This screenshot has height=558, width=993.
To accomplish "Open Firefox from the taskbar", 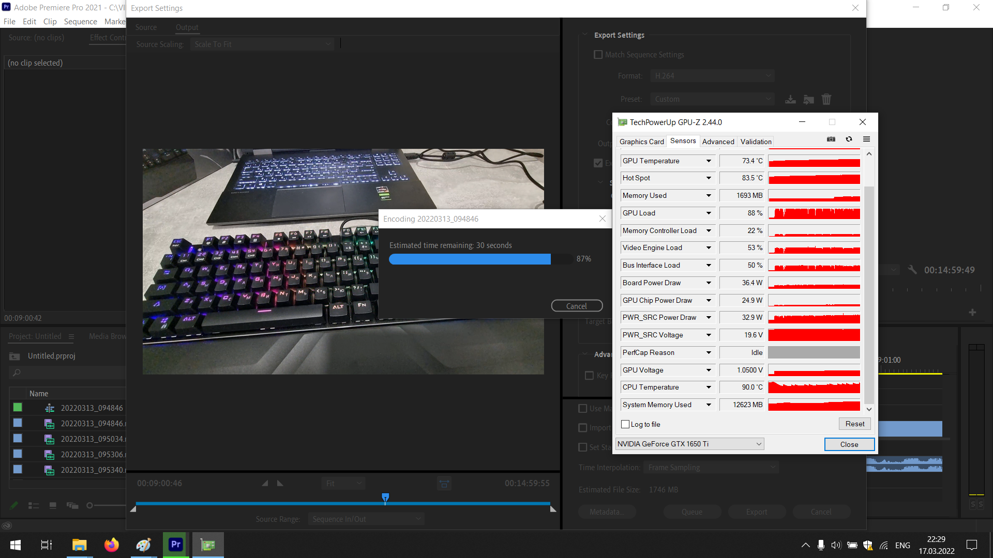I will tap(111, 545).
